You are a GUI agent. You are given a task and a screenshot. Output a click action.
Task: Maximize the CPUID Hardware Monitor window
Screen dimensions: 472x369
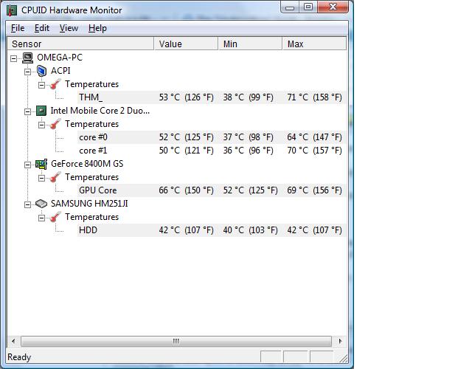(308, 7)
